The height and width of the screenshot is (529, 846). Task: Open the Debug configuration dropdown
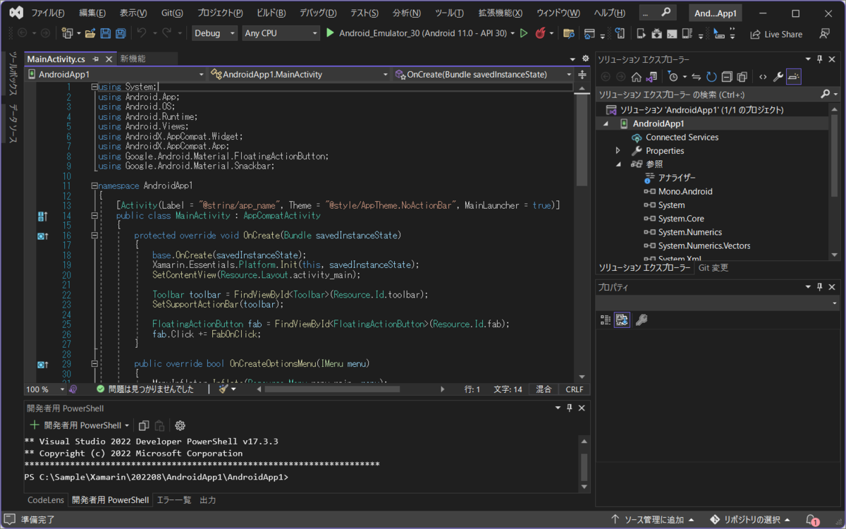click(x=215, y=33)
